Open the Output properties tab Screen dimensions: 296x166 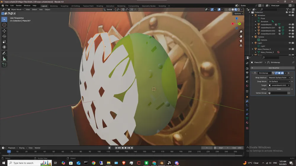[247, 73]
